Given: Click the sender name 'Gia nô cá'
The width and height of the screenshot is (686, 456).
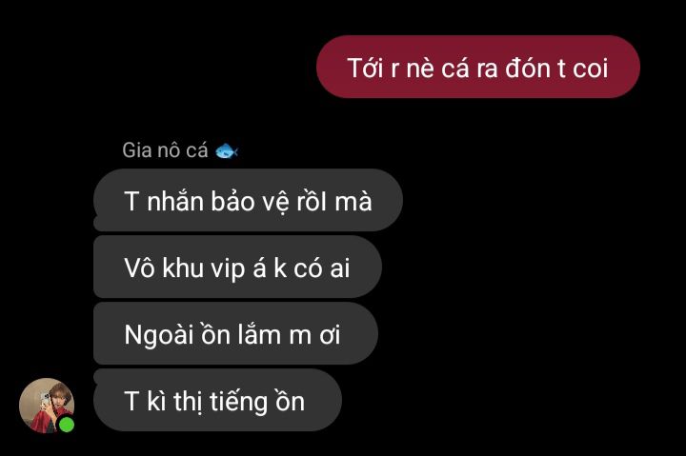Looking at the screenshot, I should tap(165, 150).
